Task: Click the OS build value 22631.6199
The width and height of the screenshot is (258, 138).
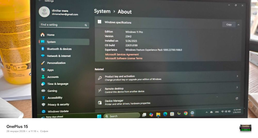Action: (x=131, y=45)
